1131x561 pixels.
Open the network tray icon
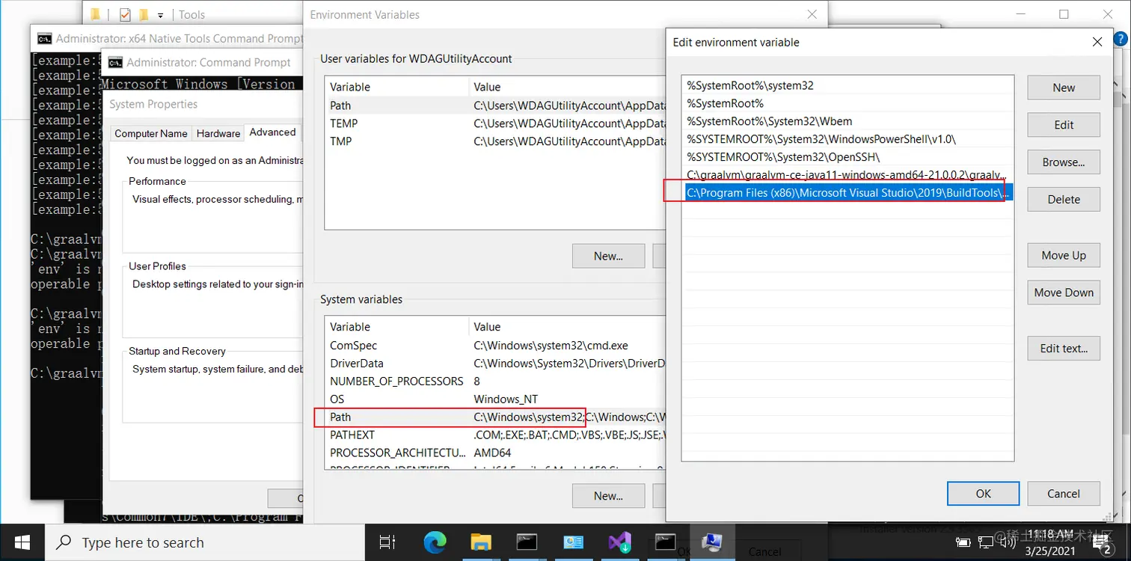(985, 542)
